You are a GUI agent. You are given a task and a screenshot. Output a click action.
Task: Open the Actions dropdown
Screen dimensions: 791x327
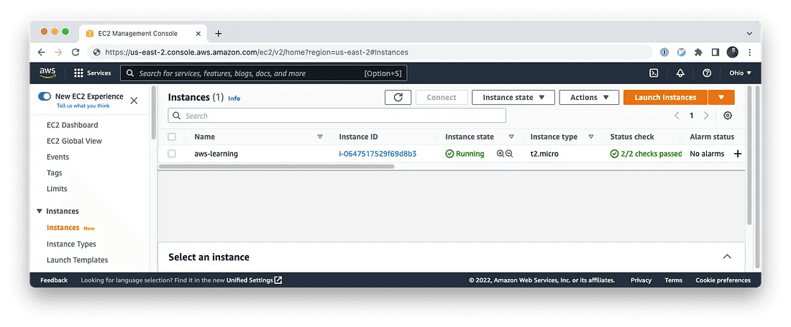point(589,97)
